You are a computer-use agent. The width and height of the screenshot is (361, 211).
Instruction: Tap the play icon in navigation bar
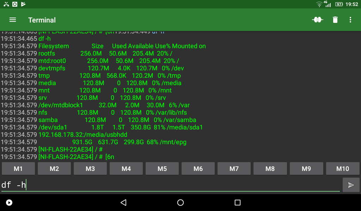click(10, 203)
